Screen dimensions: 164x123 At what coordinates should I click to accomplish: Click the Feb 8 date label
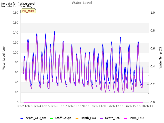(71, 106)
